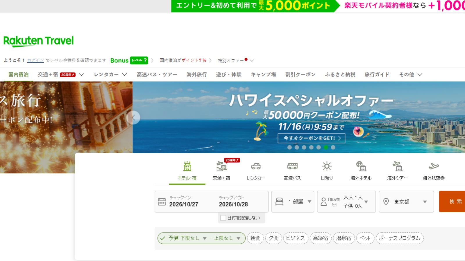465x261 pixels.
Task: Open the 国内宿泊 navigation tab
Action: point(18,75)
